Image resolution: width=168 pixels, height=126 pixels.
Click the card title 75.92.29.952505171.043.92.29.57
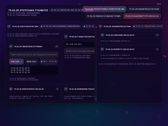pyautogui.click(x=120, y=49)
